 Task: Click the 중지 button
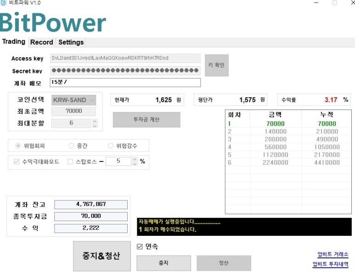coord(163,263)
